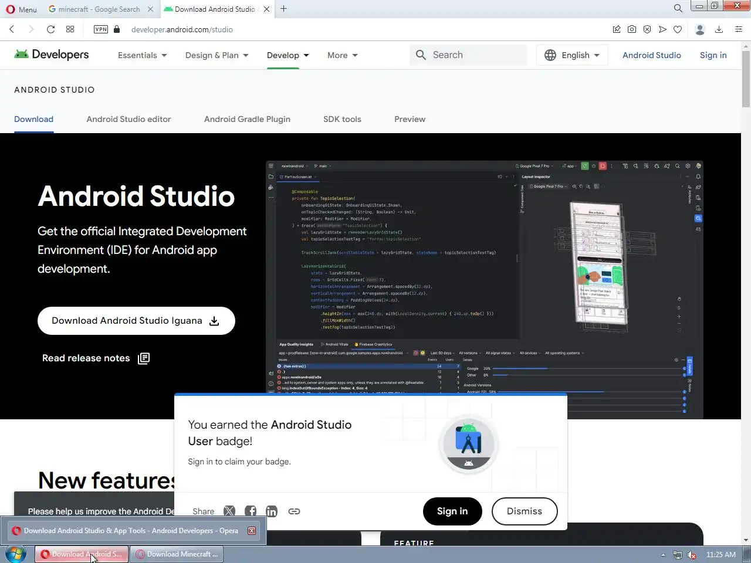Viewport: 751px width, 563px height.
Task: Add page to bookmarks via heart icon
Action: click(678, 29)
